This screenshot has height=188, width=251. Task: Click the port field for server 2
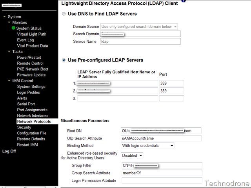click(172, 91)
